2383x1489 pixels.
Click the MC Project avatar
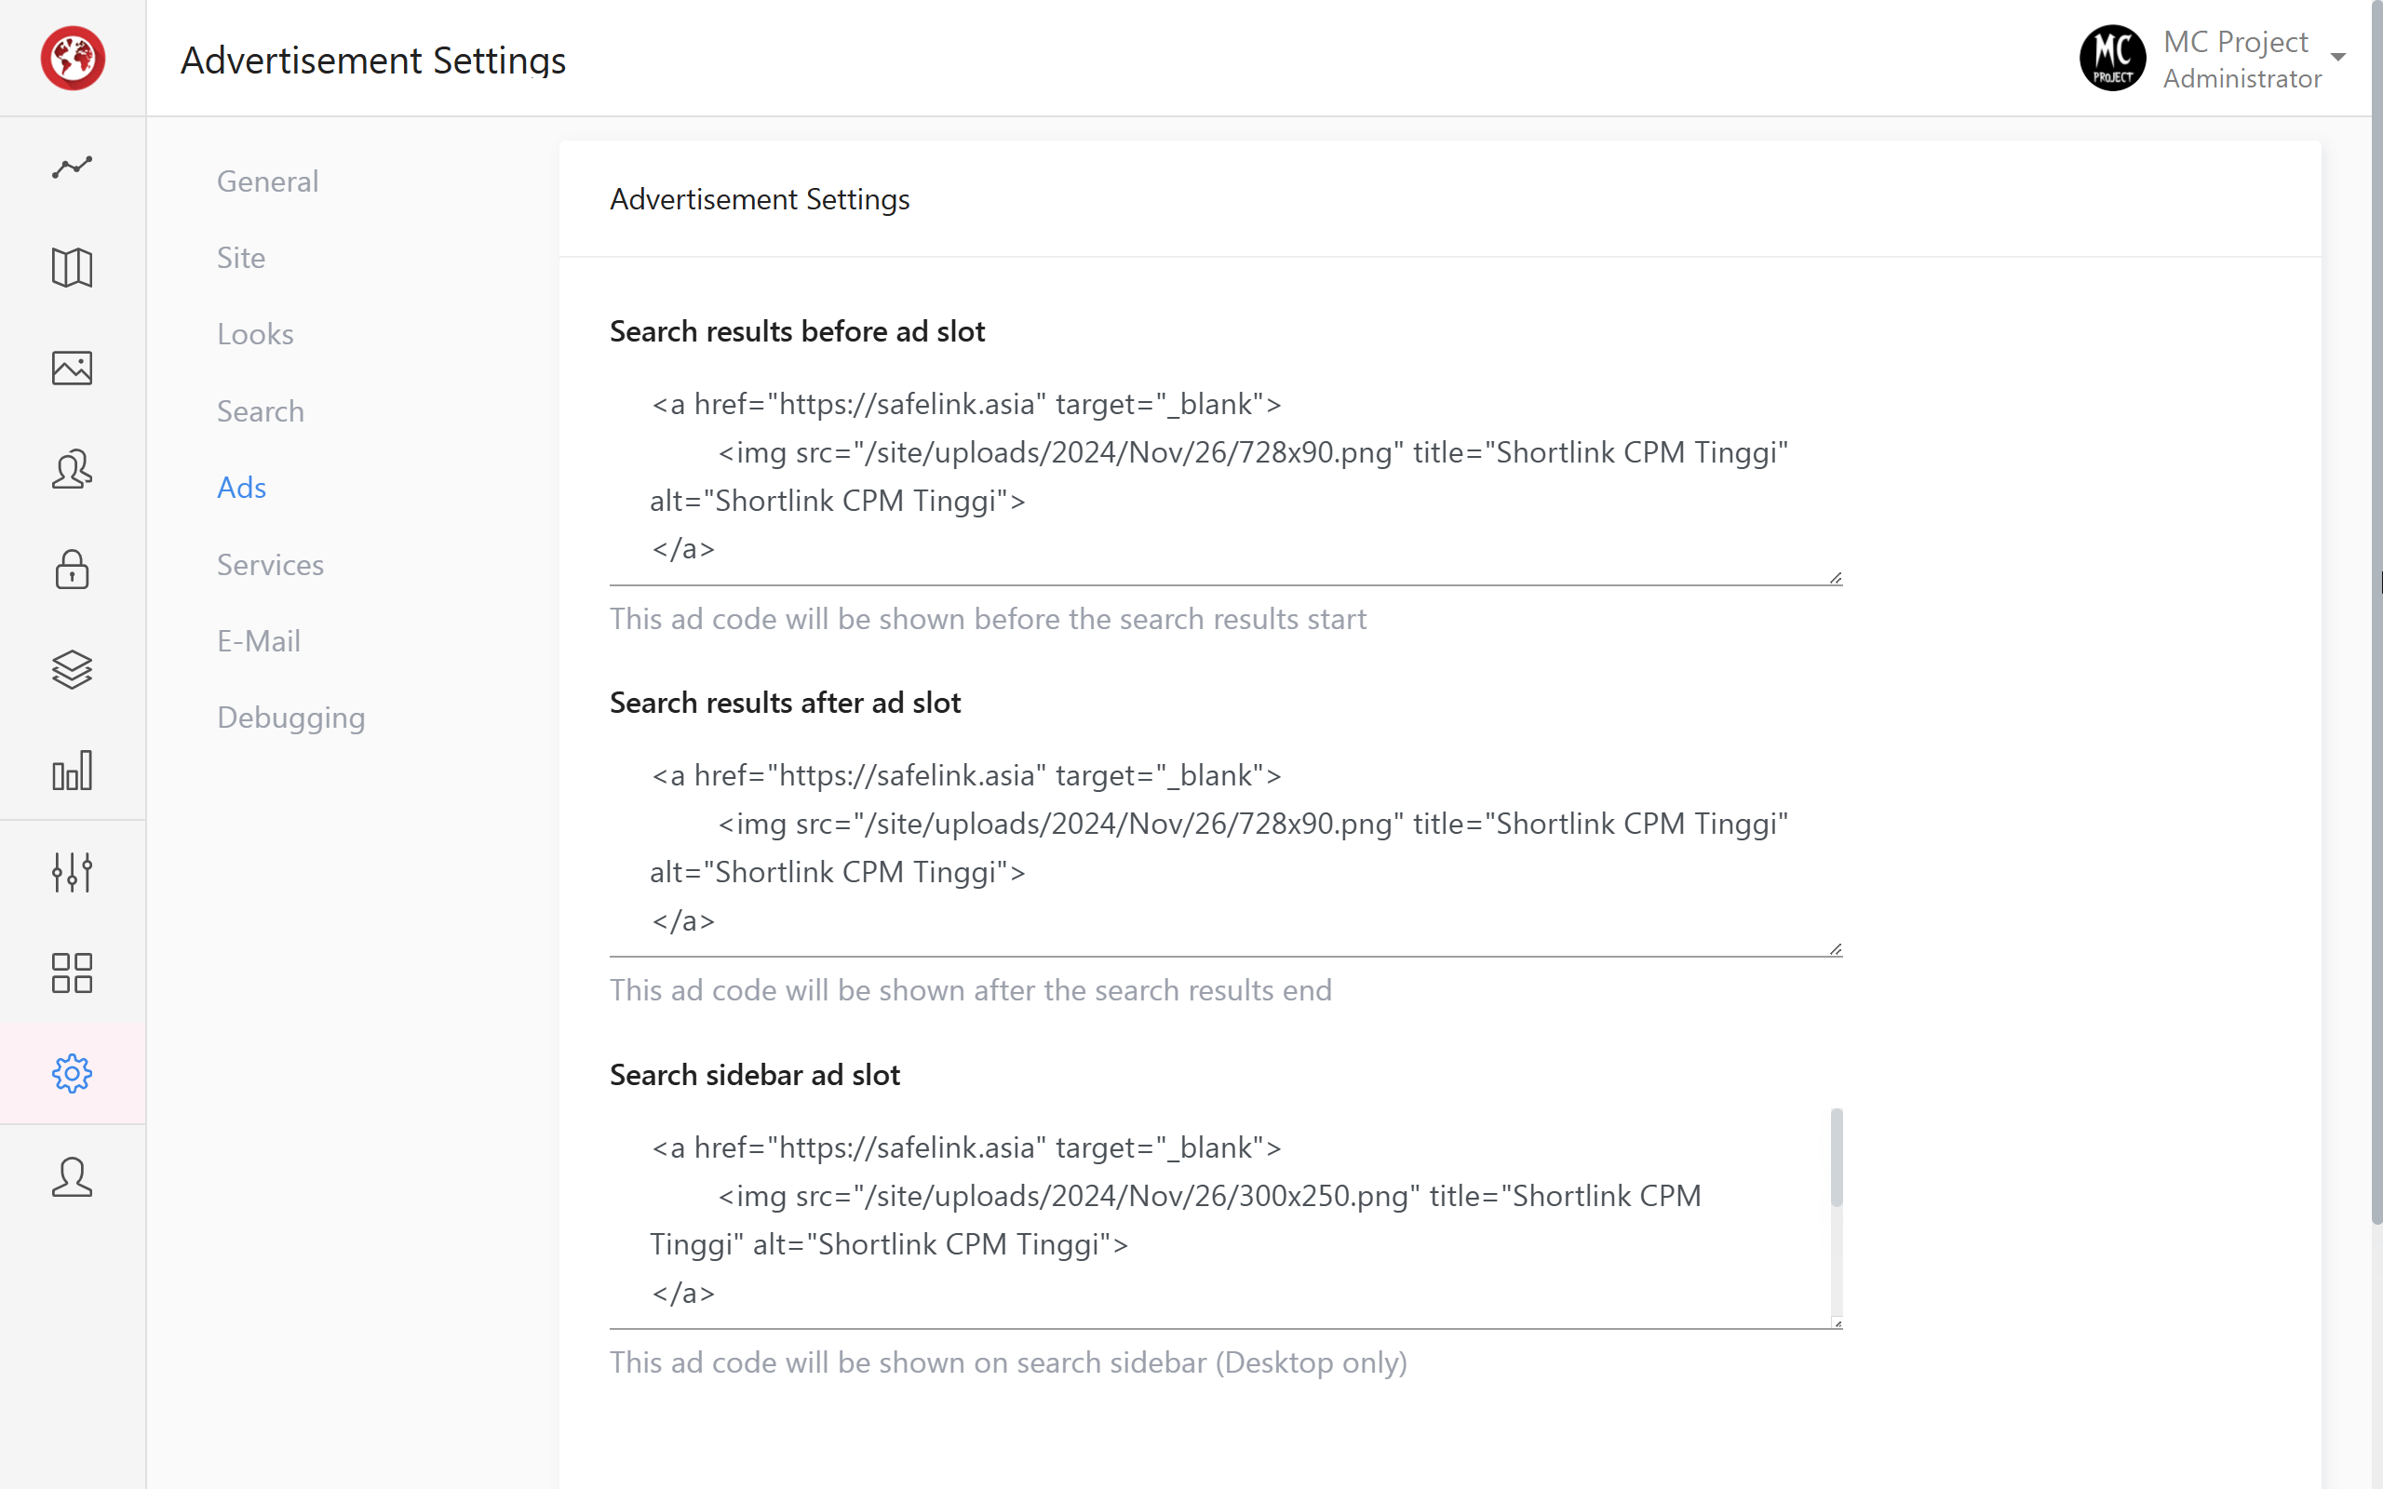click(x=2112, y=58)
